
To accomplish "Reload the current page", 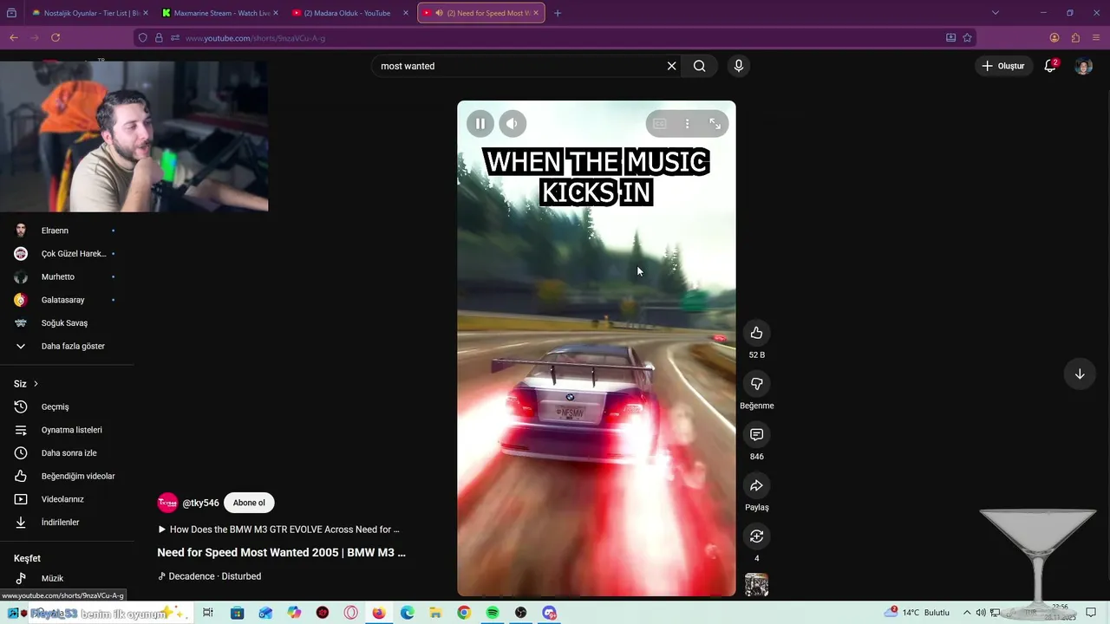I will (x=55, y=37).
